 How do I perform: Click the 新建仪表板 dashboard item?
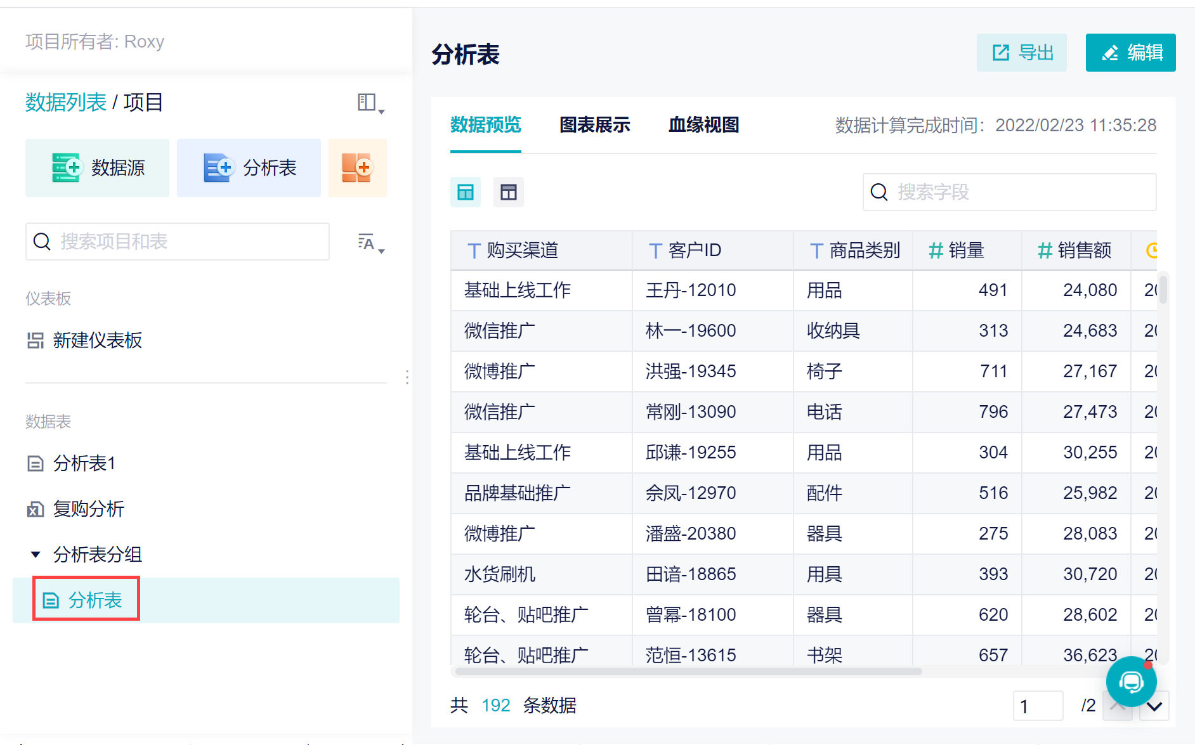pyautogui.click(x=97, y=340)
